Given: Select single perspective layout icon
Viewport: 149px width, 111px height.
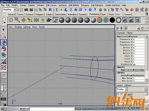Looking at the screenshot, I should click(4, 75).
